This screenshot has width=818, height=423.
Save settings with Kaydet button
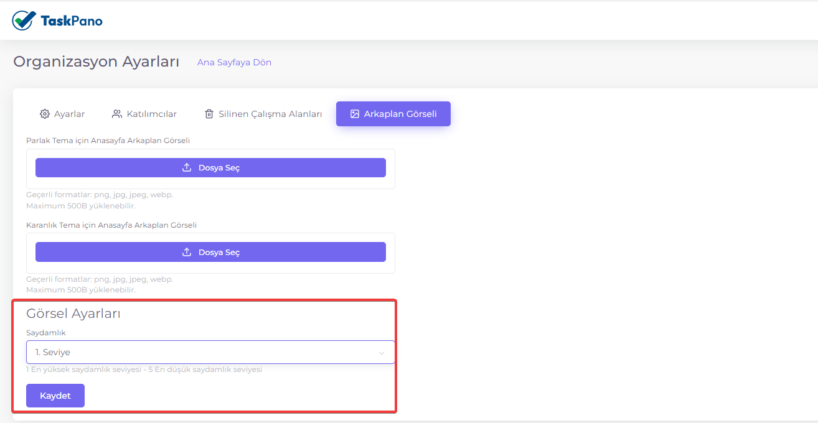tap(55, 396)
